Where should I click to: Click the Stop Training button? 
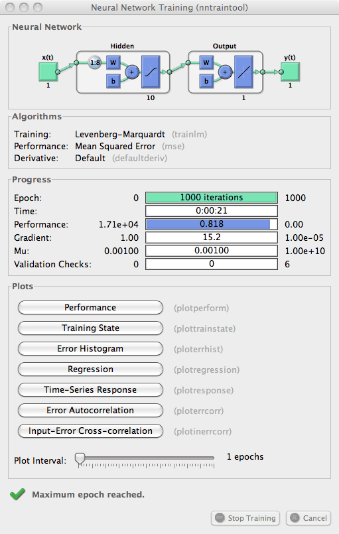tap(245, 518)
